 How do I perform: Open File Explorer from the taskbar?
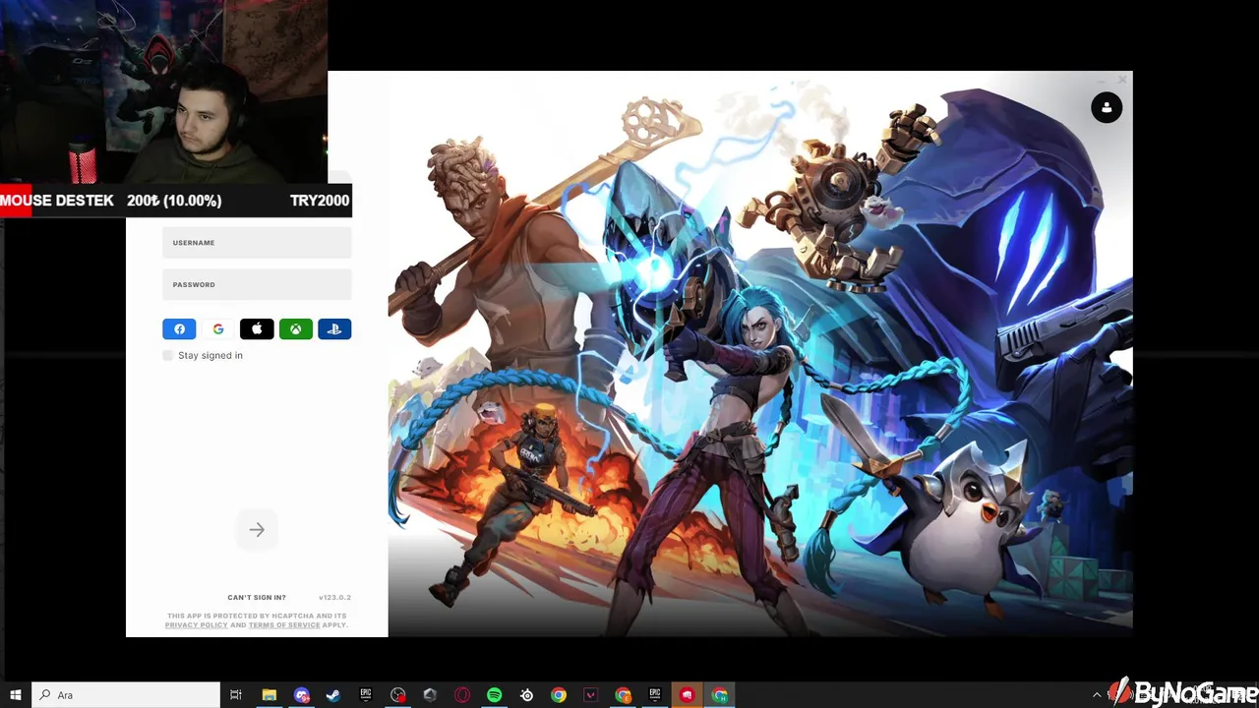click(269, 695)
